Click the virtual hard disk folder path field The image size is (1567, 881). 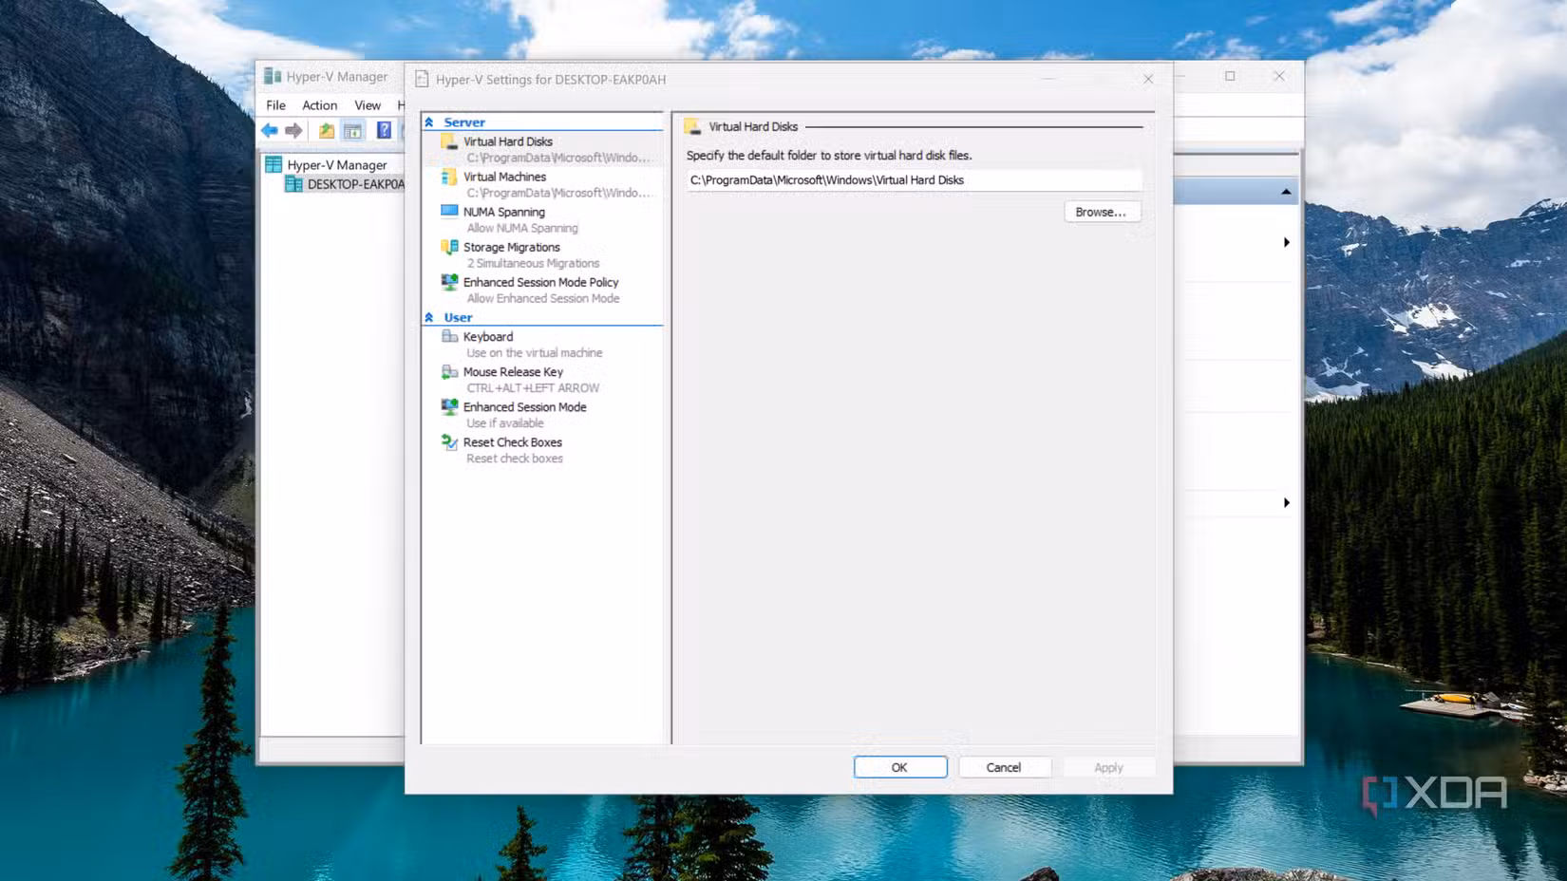tap(914, 180)
